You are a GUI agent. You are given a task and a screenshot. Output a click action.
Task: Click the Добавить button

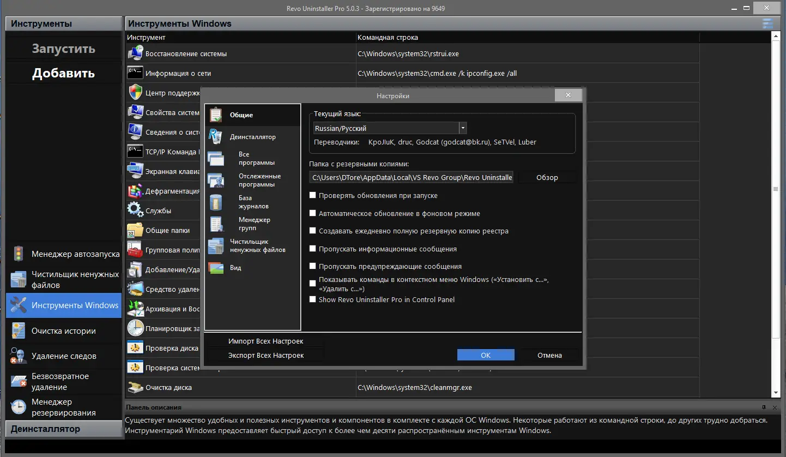[x=64, y=73]
